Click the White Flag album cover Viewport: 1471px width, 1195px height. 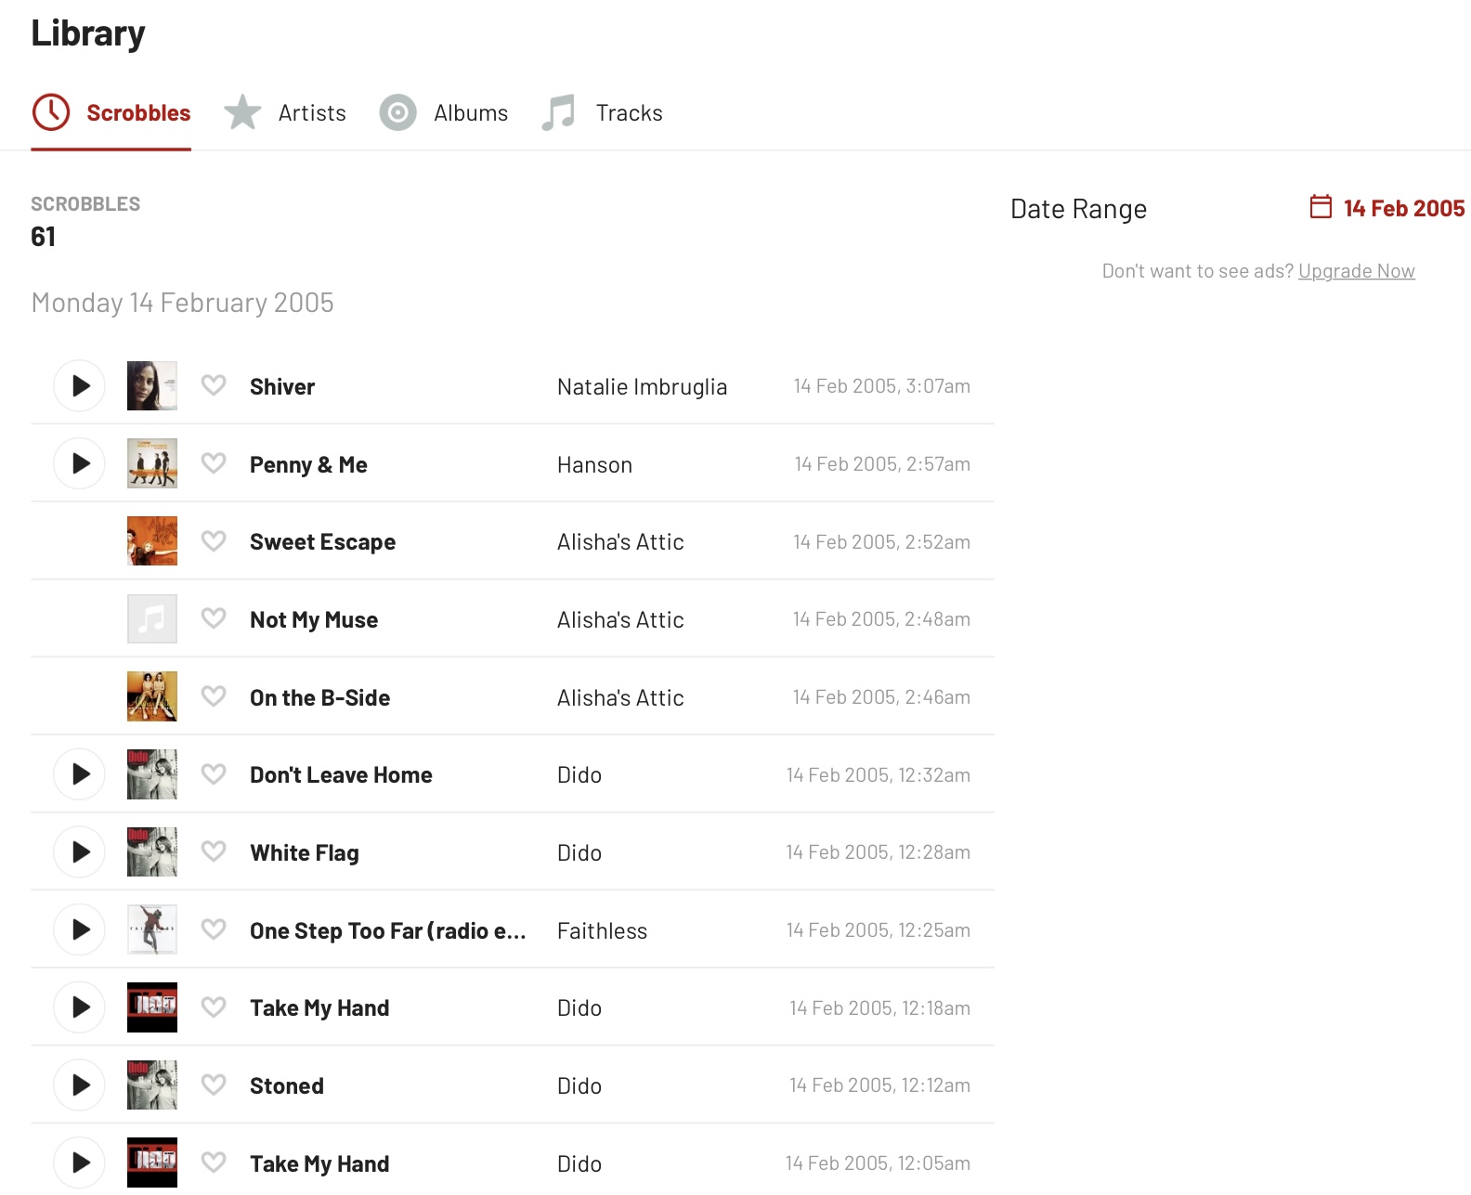(152, 852)
